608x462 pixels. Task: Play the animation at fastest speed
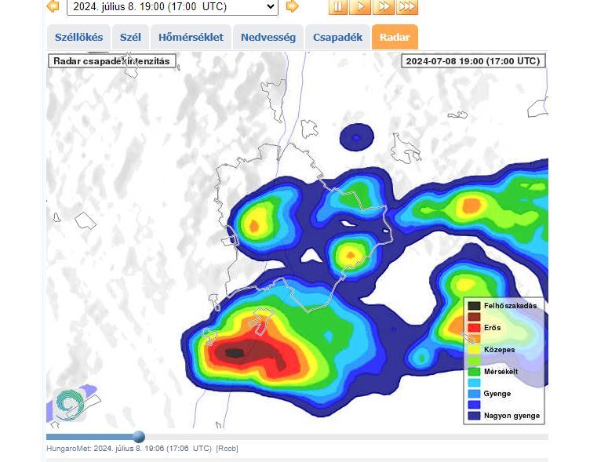406,7
